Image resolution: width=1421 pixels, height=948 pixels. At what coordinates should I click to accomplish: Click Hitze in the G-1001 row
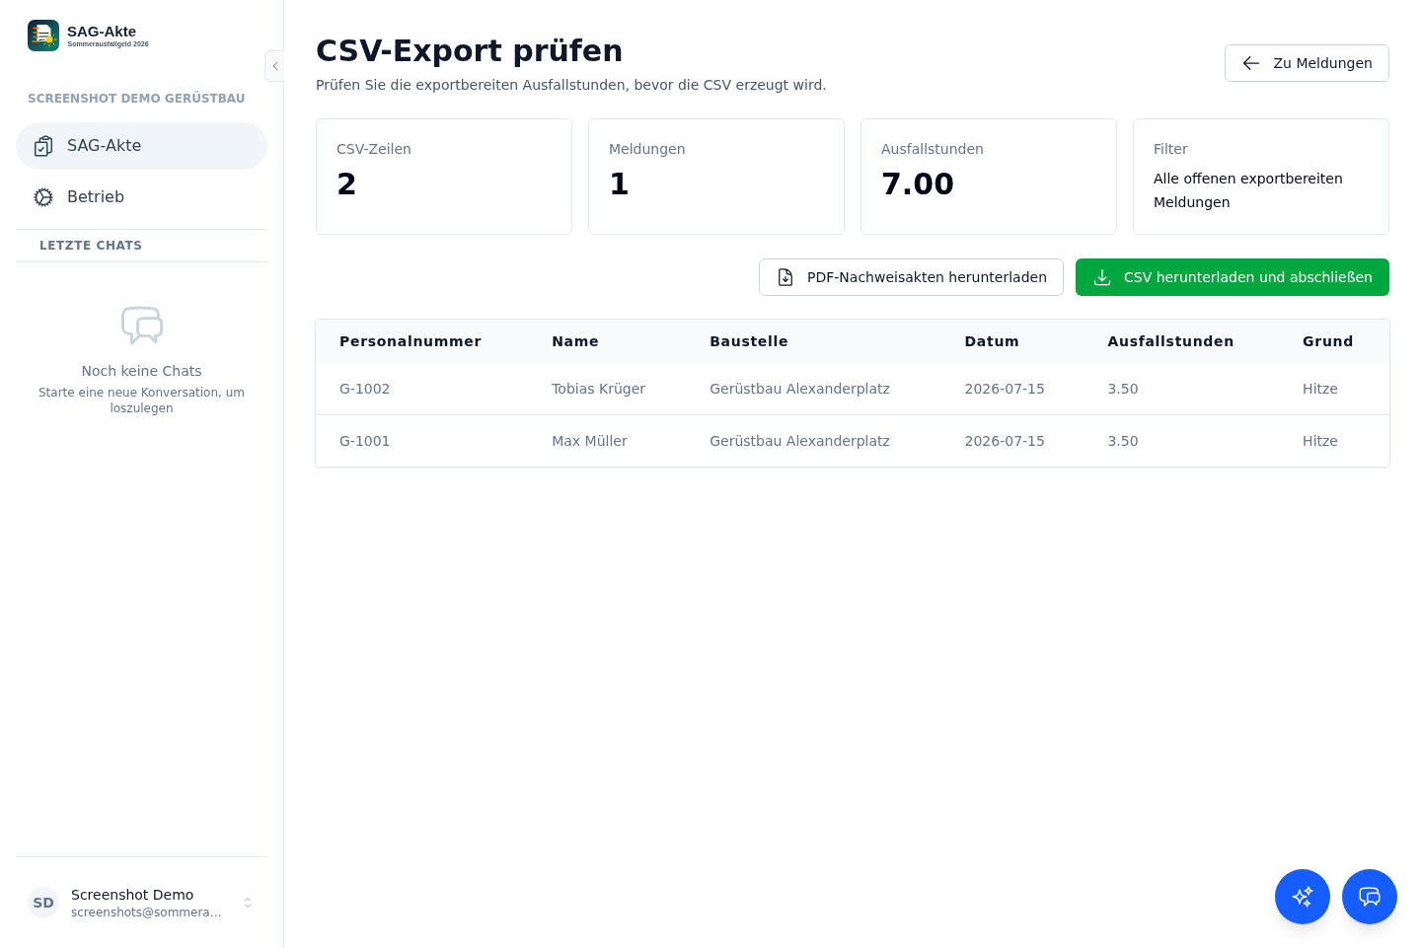(x=1320, y=441)
